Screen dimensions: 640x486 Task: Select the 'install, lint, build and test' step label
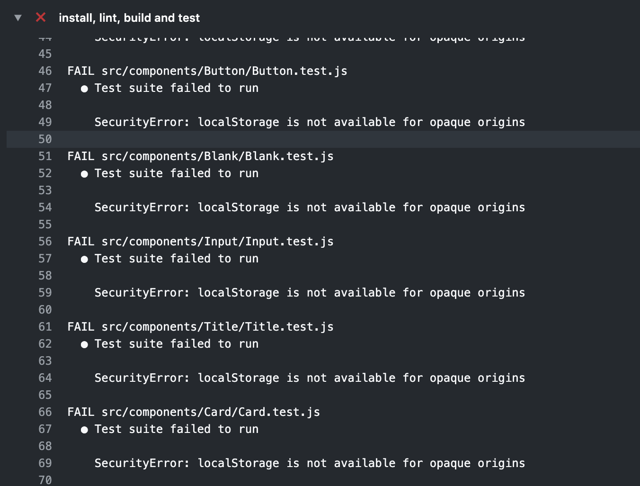point(129,18)
